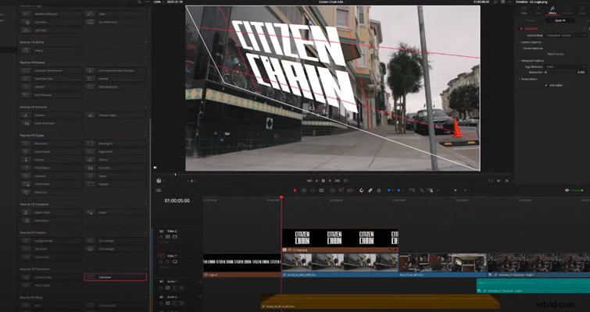Jump to last frame in transport

(338, 181)
